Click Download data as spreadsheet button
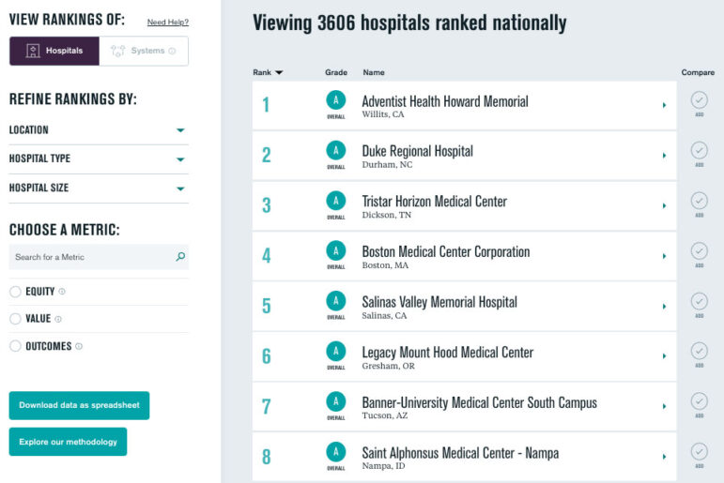 (79, 405)
